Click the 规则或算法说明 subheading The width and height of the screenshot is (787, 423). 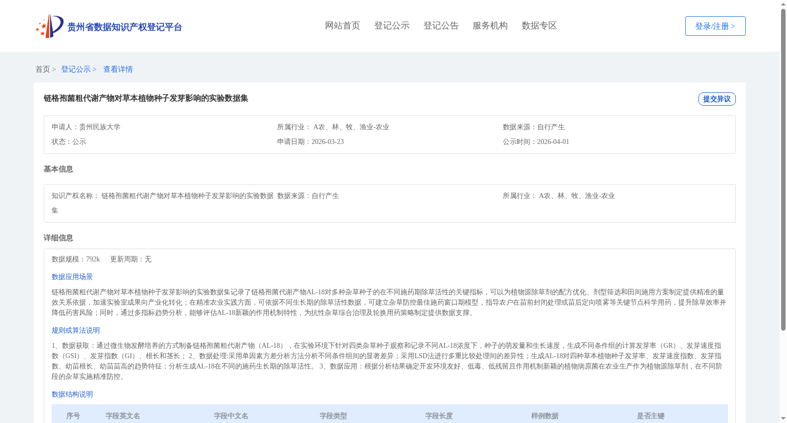(x=76, y=330)
